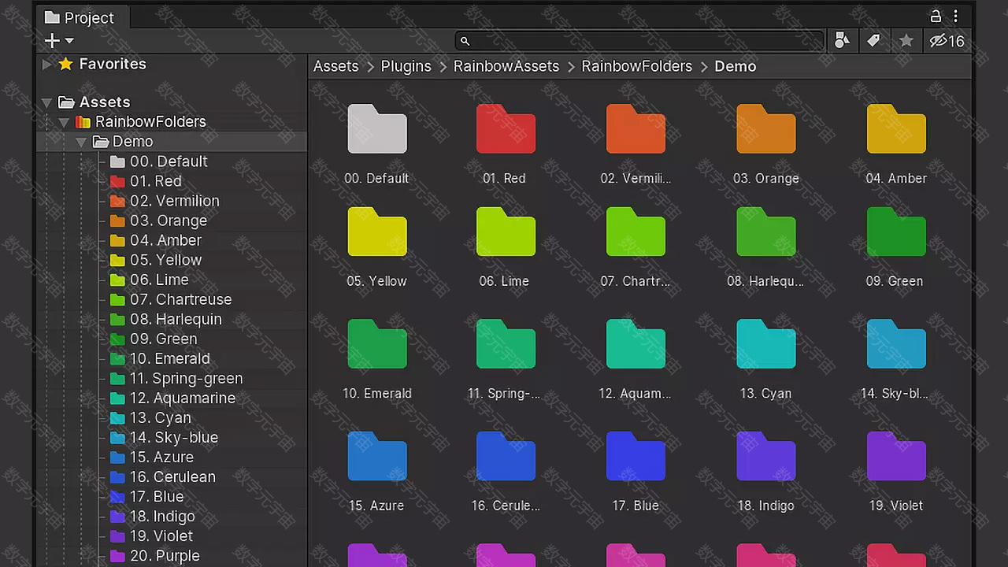Viewport: 1008px width, 567px height.
Task: Go to Plugins in the breadcrumb path
Action: [406, 66]
